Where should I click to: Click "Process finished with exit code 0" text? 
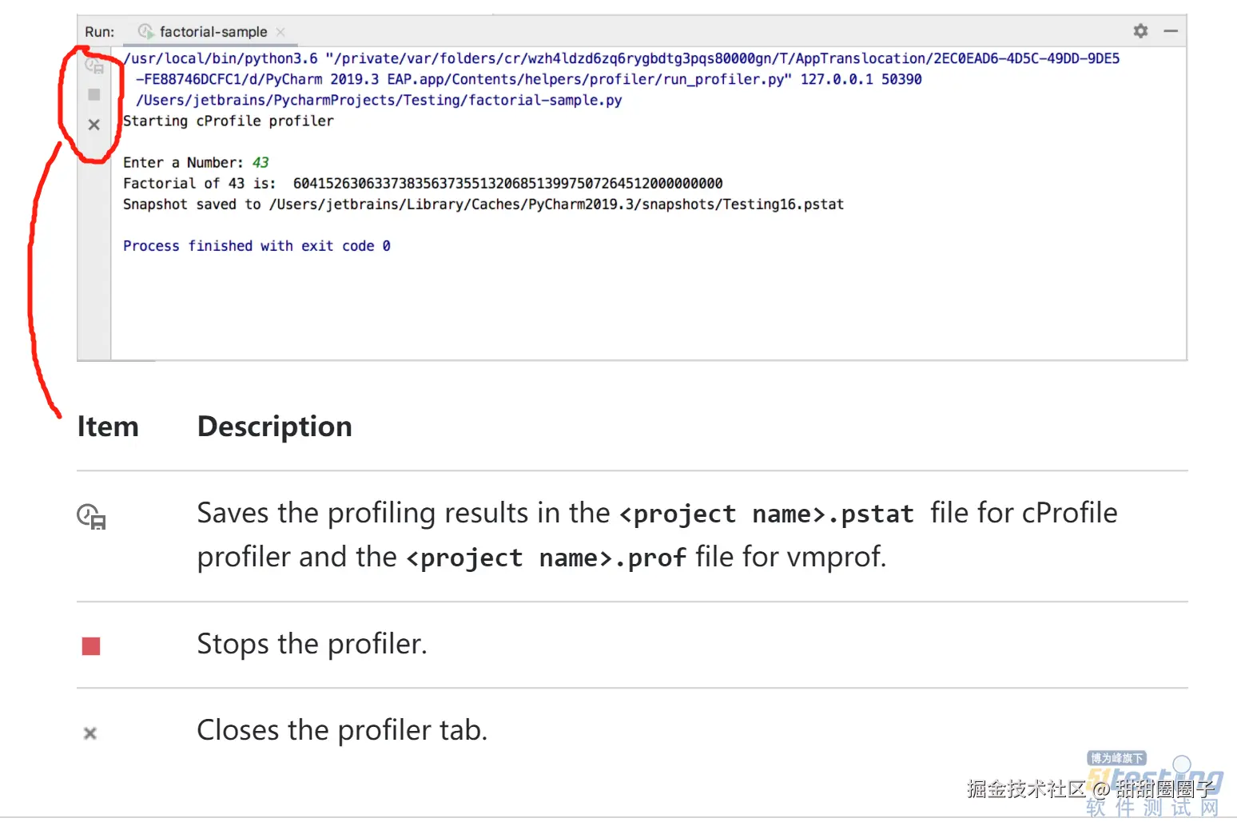click(257, 245)
